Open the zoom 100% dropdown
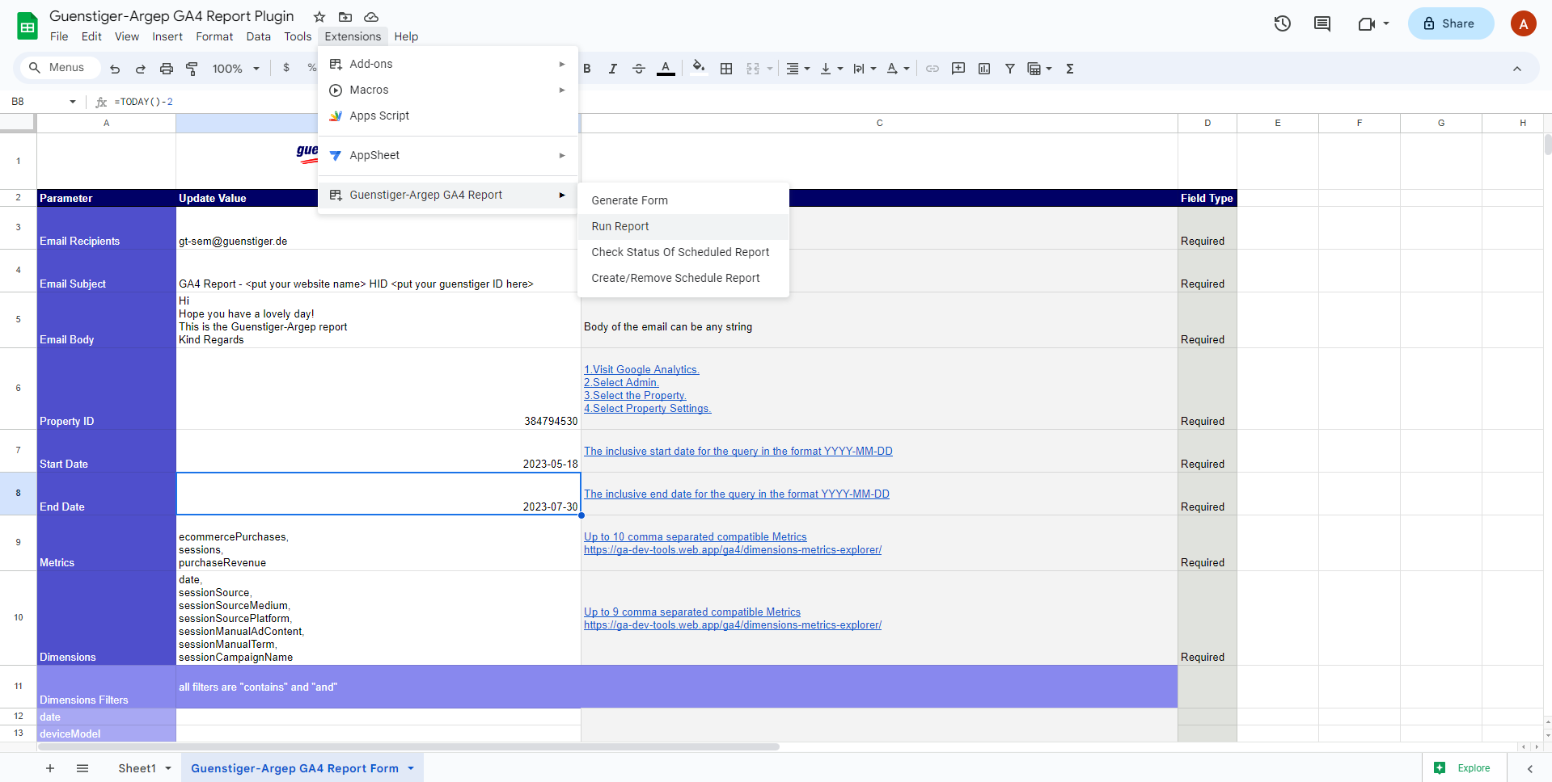1552x782 pixels. (235, 69)
